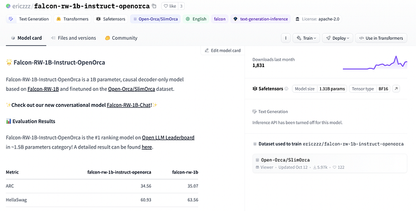Viewport: 416px width, 215px height.
Task: Click the falcon-rw-1b column header
Action: coord(185,172)
